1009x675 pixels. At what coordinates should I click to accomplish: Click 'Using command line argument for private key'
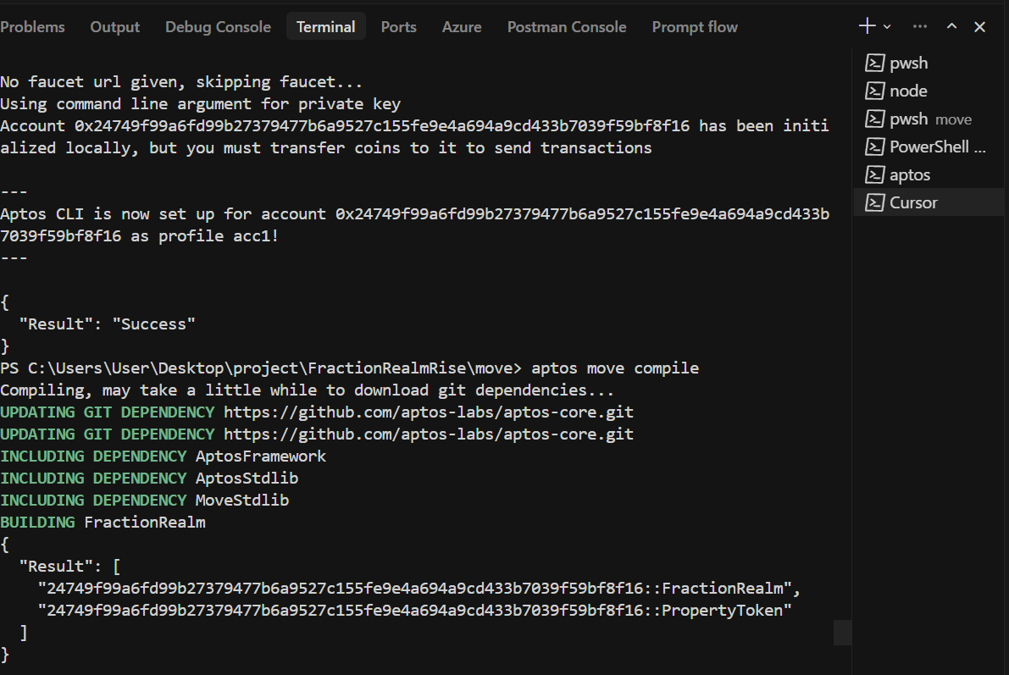coord(200,103)
